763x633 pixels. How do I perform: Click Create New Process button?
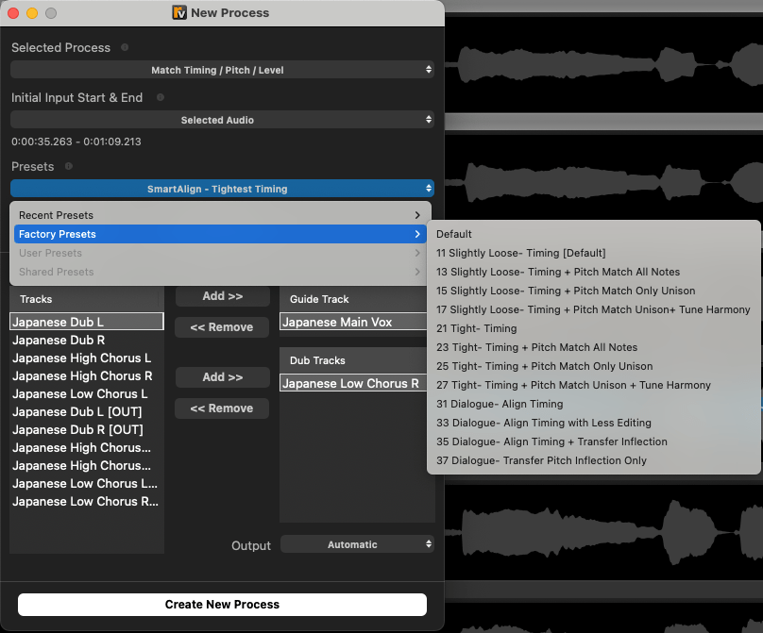click(222, 604)
